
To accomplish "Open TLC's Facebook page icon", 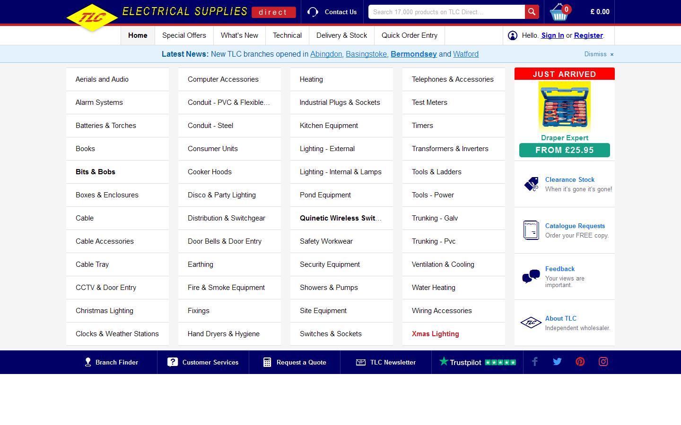I will click(534, 362).
